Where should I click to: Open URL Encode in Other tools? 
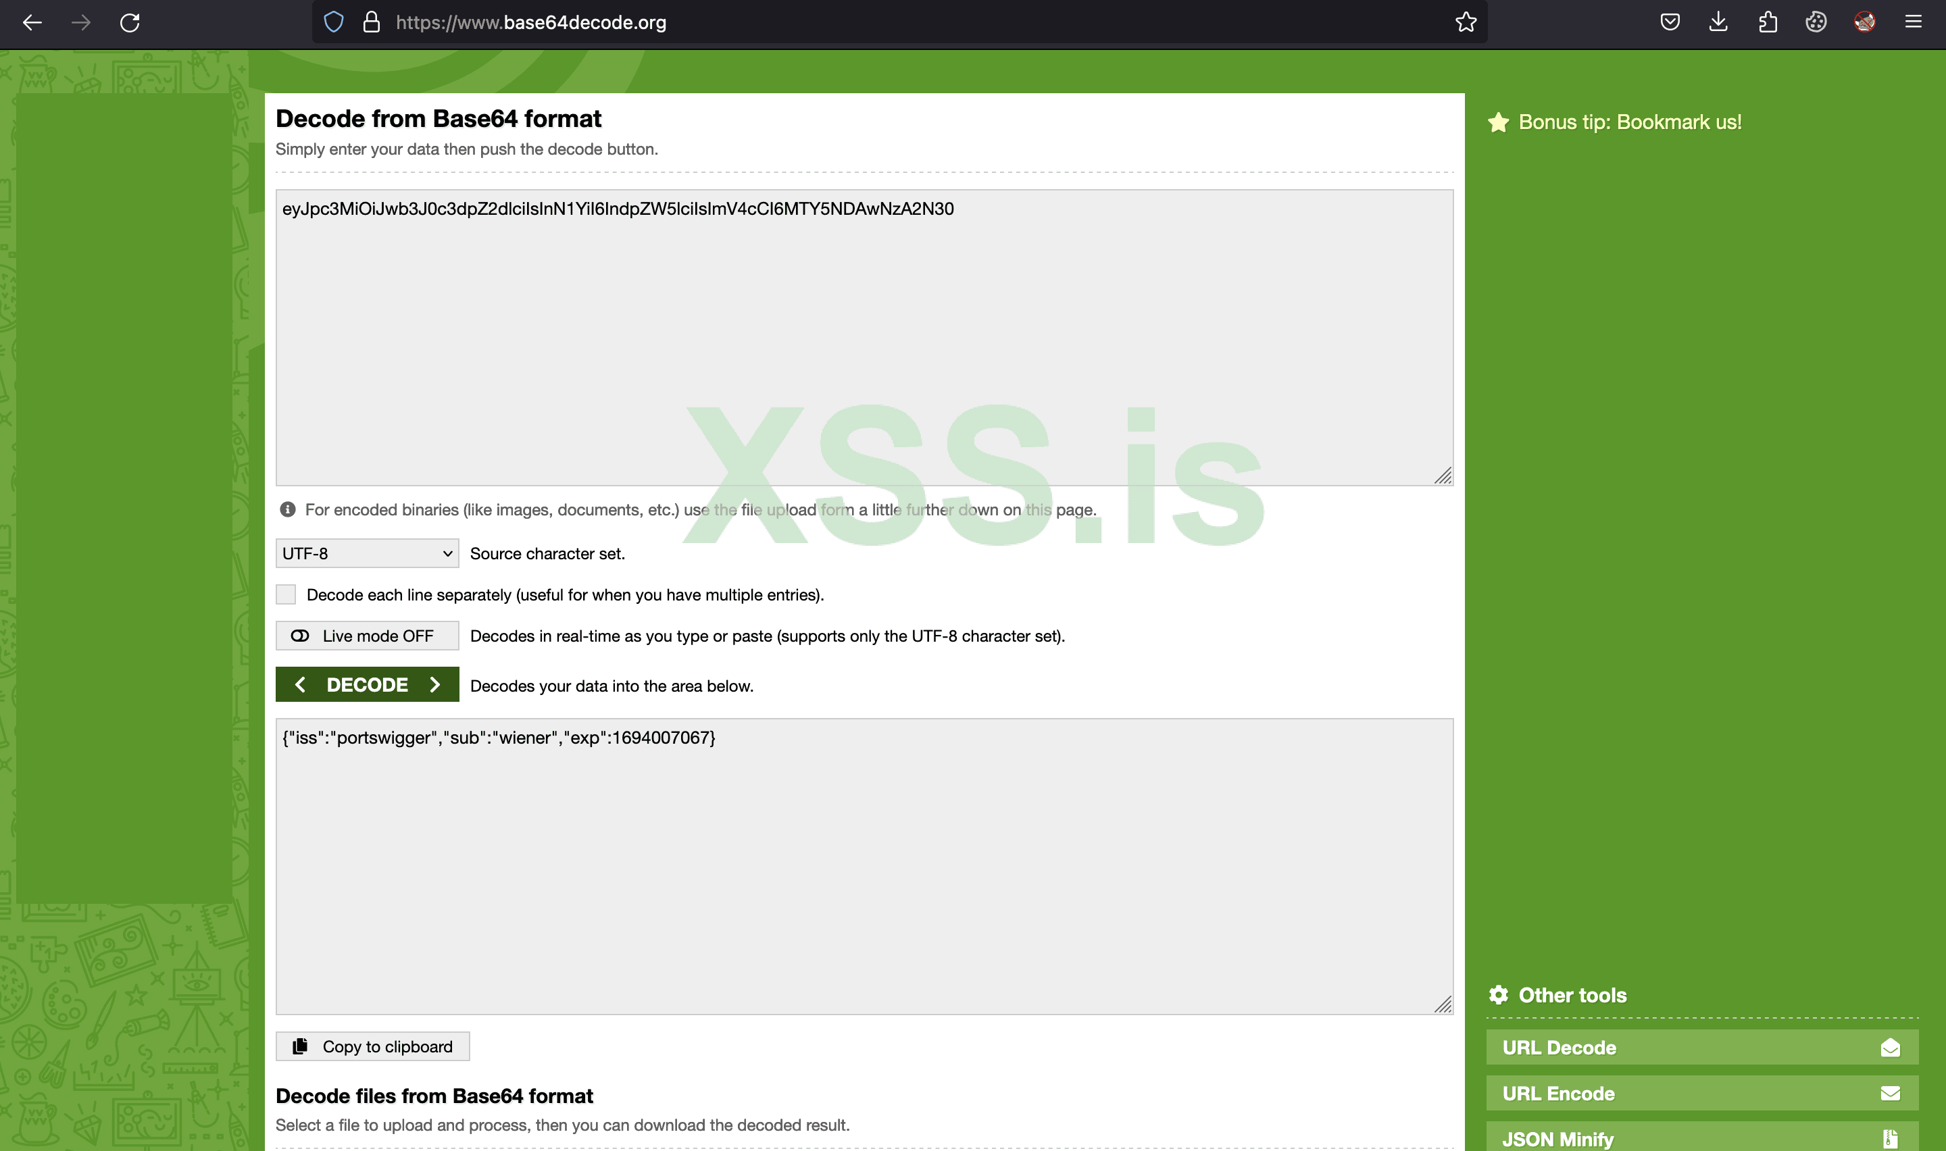click(1701, 1094)
